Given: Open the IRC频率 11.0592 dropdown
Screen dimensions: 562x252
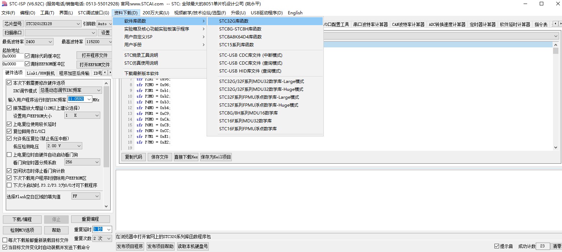Looking at the screenshot, I should coord(80,99).
